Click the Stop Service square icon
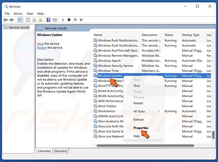 click(69, 20)
